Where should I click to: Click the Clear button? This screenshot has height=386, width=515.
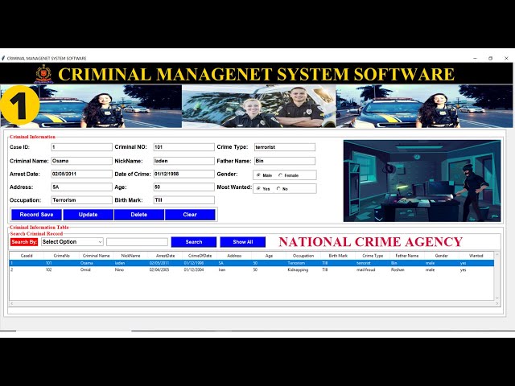190,215
